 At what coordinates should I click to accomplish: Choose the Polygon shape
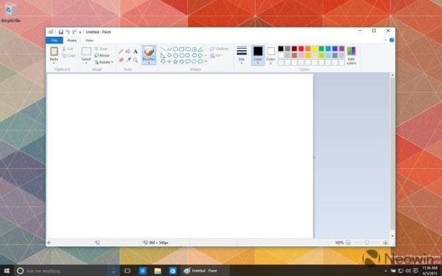tap(194, 49)
